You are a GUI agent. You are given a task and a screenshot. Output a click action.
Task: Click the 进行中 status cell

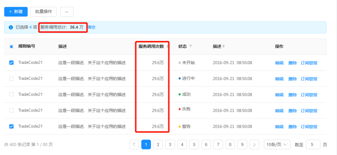(x=187, y=78)
